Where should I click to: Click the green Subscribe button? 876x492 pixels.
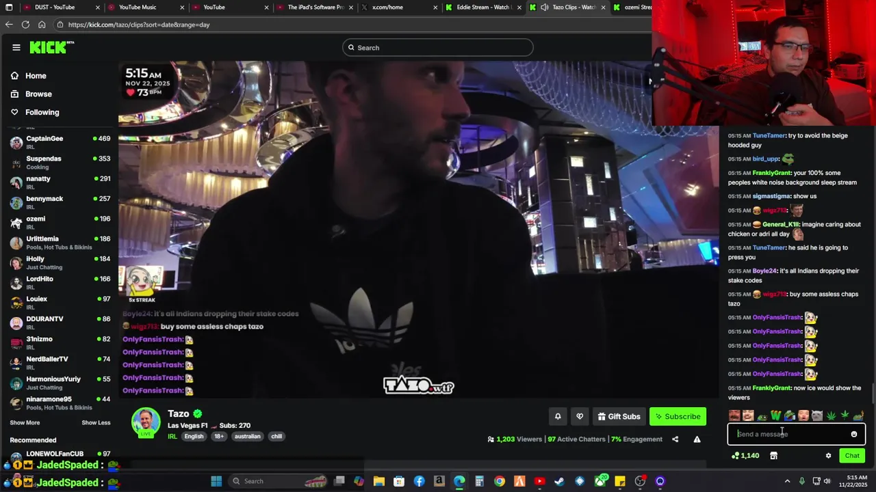pyautogui.click(x=678, y=416)
